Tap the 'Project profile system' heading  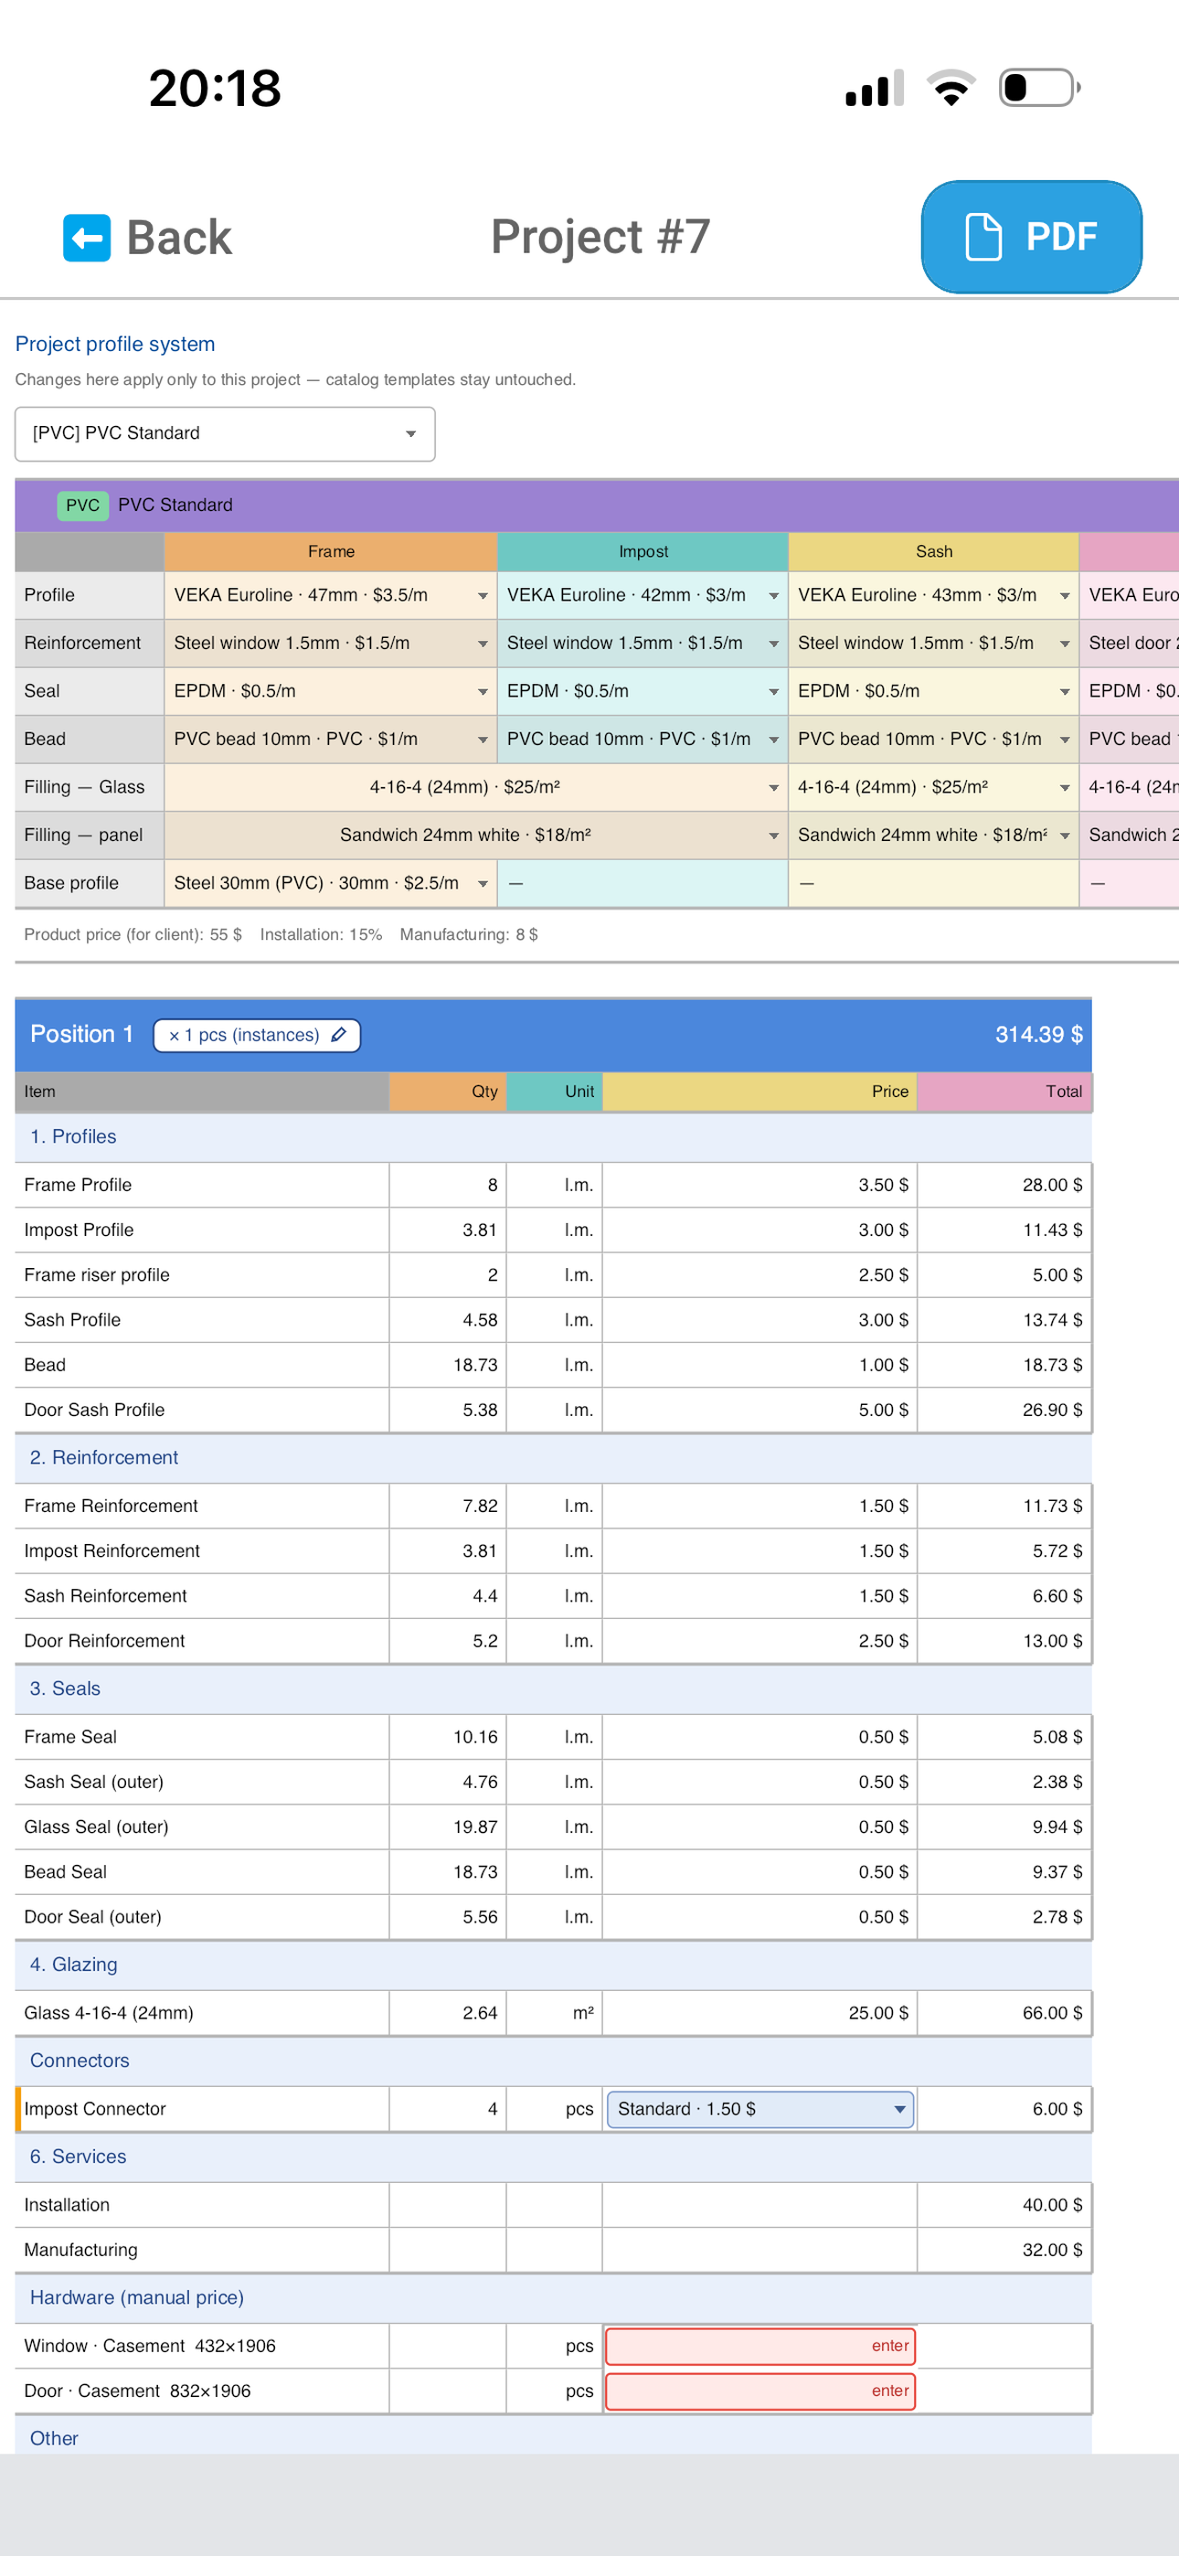point(115,345)
